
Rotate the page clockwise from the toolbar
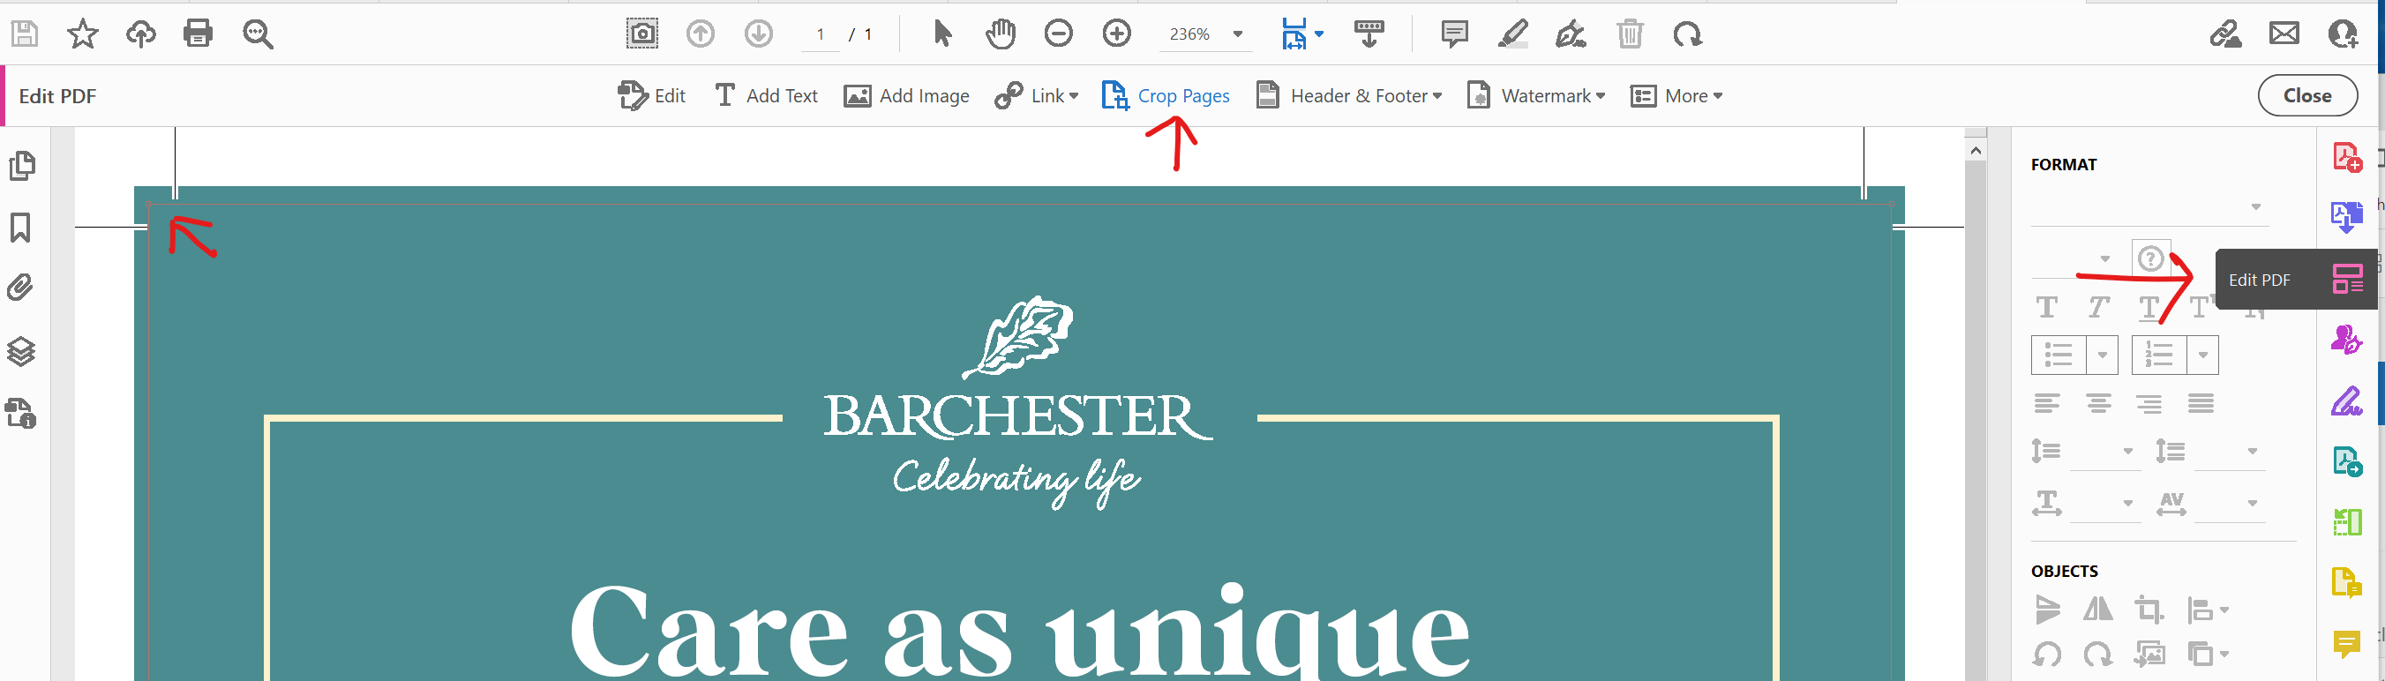click(1687, 34)
